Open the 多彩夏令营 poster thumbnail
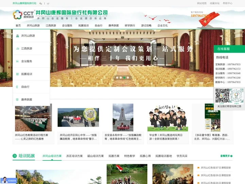Viewport: 245px width, 184px height. 212,117
